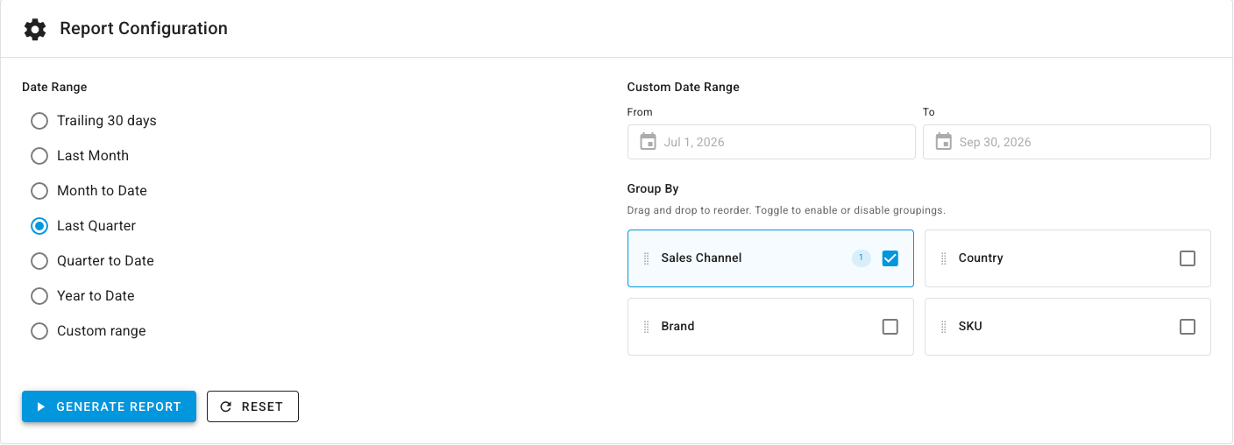Viewport: 1234px width, 445px height.
Task: Select Trailing 30 days radio option
Action: click(39, 121)
